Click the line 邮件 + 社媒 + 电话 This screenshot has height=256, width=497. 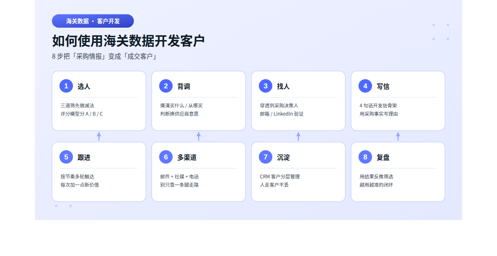click(179, 177)
